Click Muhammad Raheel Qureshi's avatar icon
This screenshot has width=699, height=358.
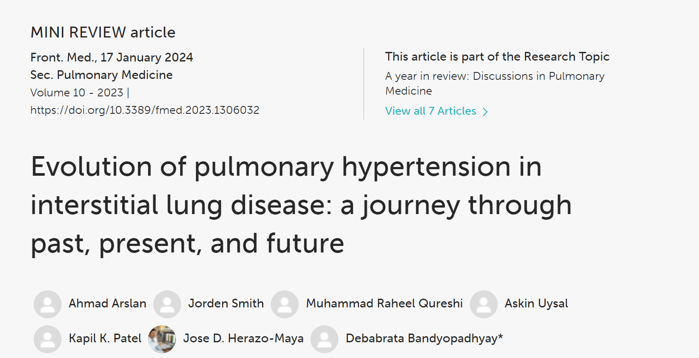click(285, 304)
